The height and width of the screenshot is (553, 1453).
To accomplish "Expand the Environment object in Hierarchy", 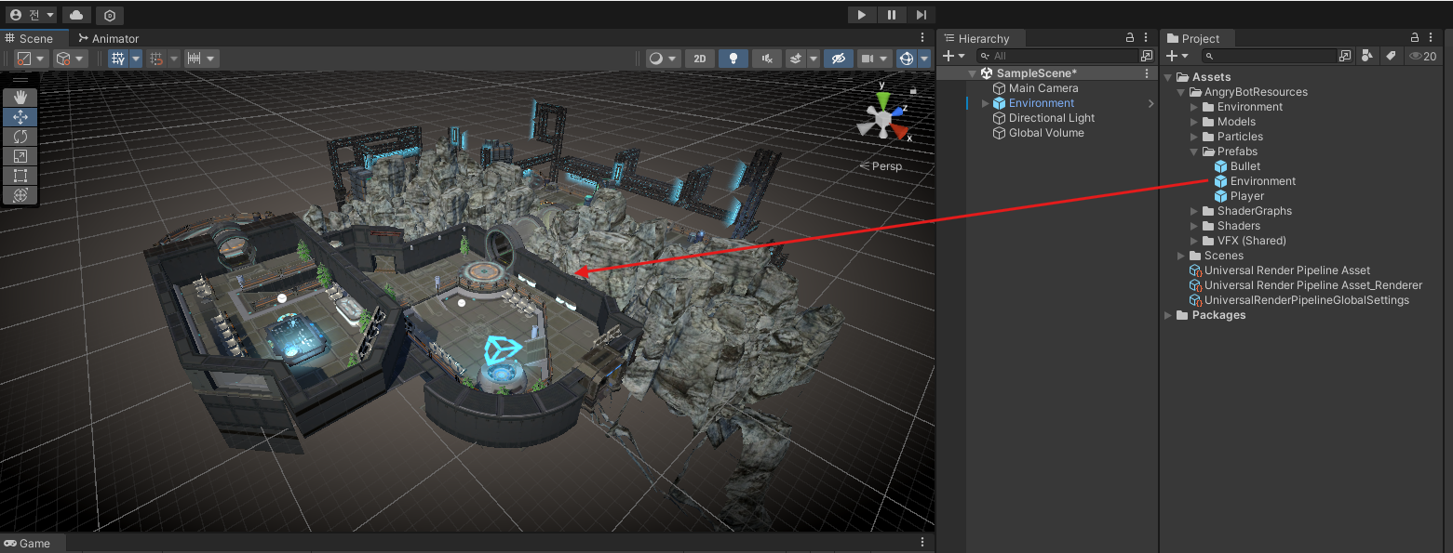I will tap(986, 103).
